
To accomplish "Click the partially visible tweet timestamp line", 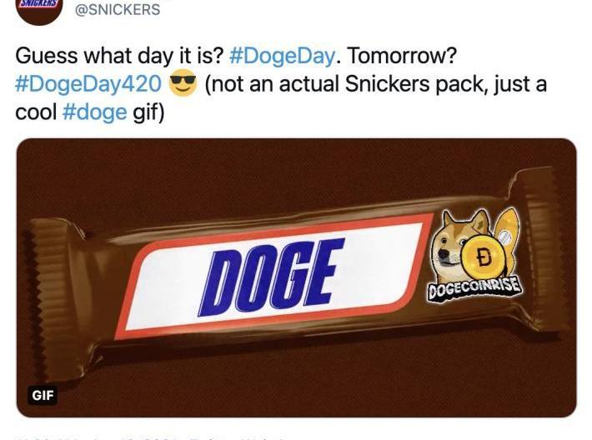I will click(x=151, y=437).
